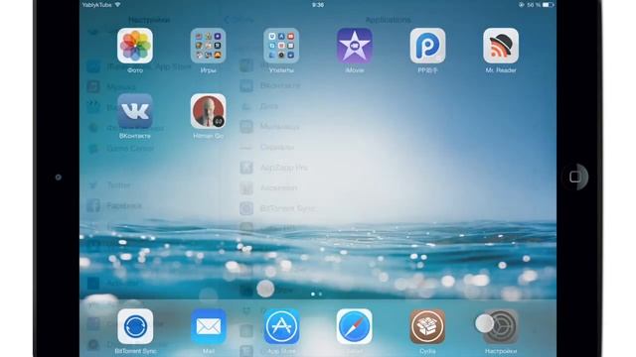The image size is (636, 357).
Task: Open the Mail app in dock
Action: coord(208,326)
